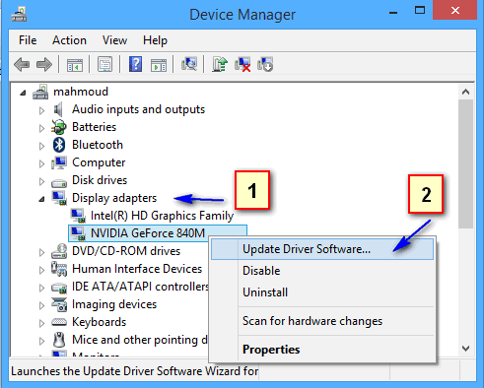Click the Mice and other pointing devices icon
This screenshot has height=388, width=484.
tap(59, 340)
